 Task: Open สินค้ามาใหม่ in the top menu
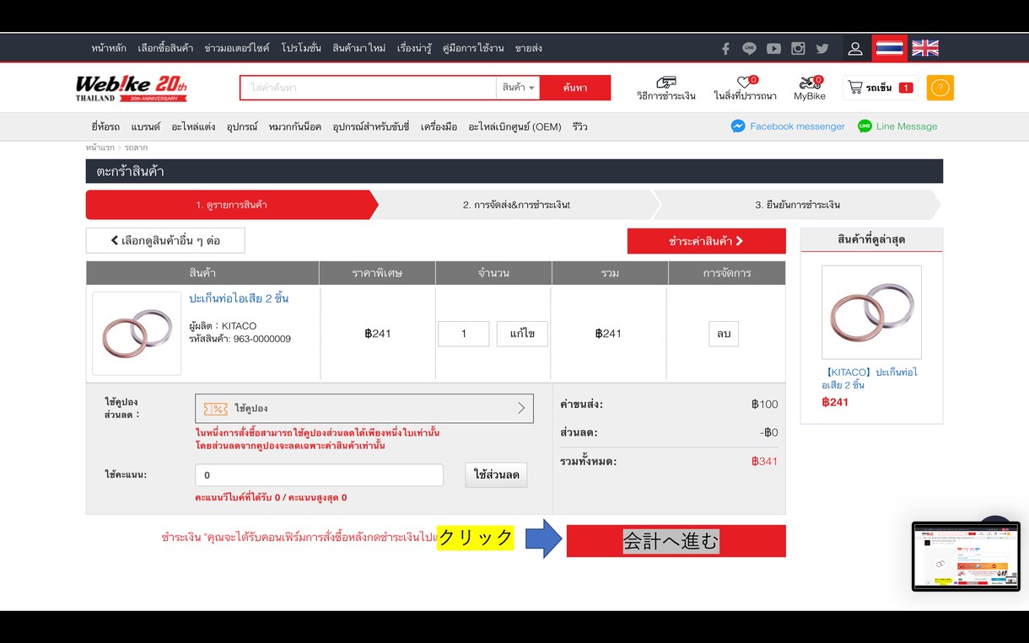click(x=358, y=49)
